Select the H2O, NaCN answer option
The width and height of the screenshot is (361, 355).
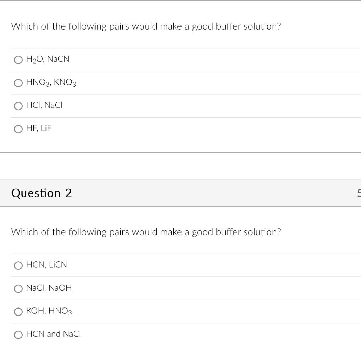pyautogui.click(x=18, y=60)
